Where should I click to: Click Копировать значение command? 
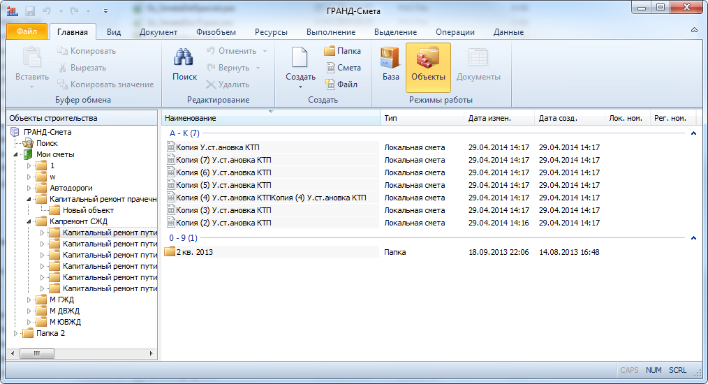(x=105, y=84)
